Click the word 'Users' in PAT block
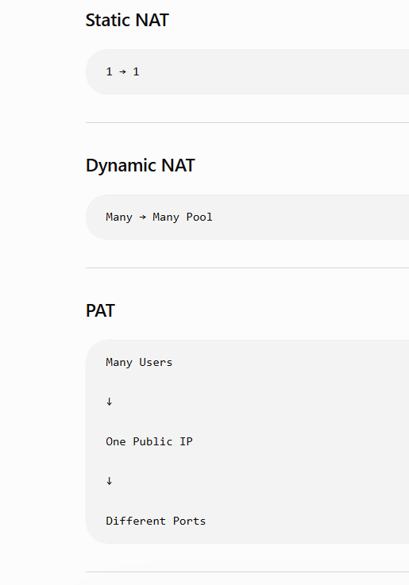Viewport: 409px width, 585px height. click(156, 362)
